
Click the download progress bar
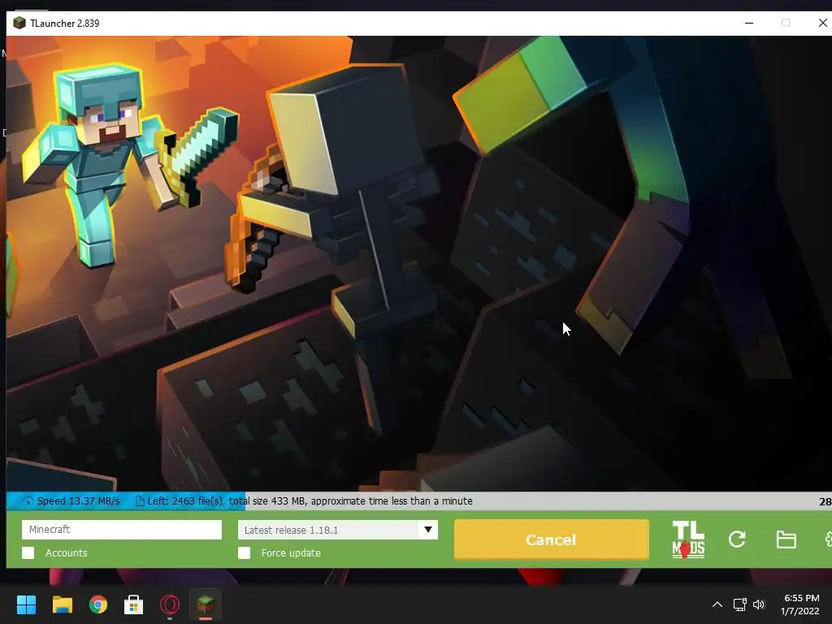coord(419,500)
